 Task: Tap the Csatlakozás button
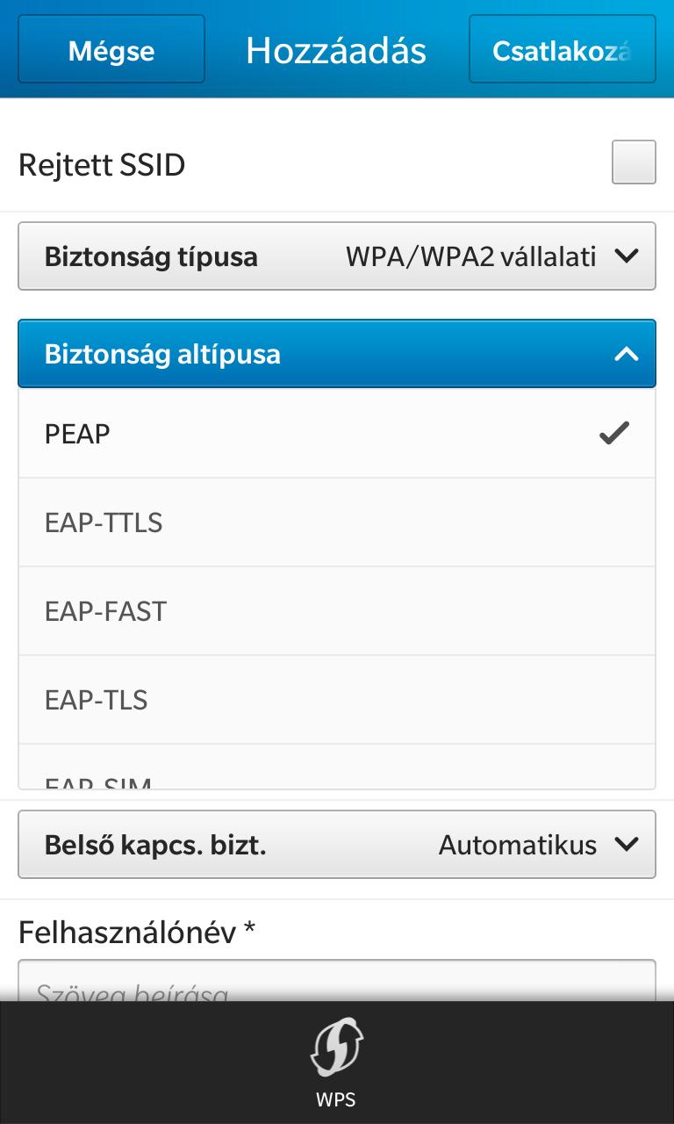562,50
